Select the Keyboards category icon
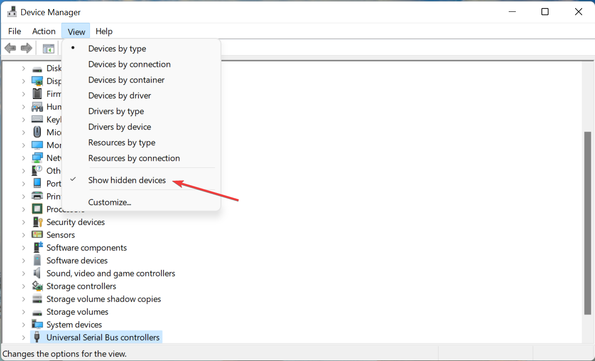The width and height of the screenshot is (595, 361). (37, 120)
